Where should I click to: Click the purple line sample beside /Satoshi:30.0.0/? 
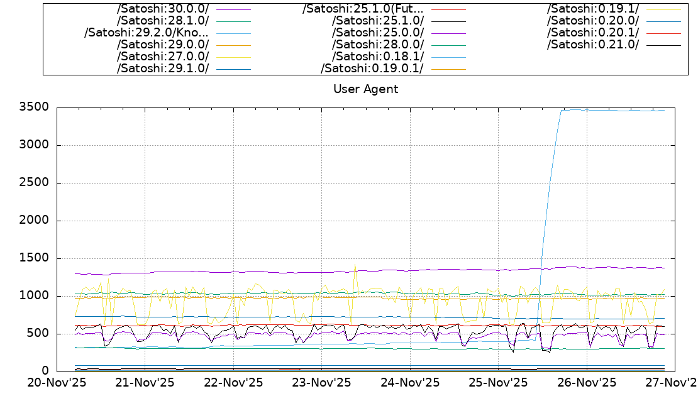(x=233, y=9)
